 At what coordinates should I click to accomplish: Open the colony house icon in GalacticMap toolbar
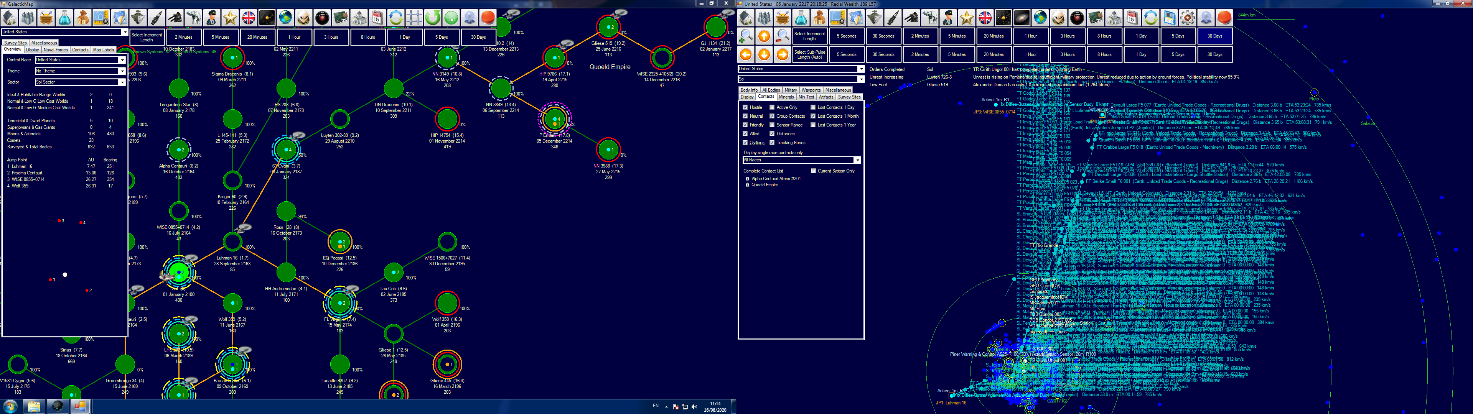click(x=8, y=18)
